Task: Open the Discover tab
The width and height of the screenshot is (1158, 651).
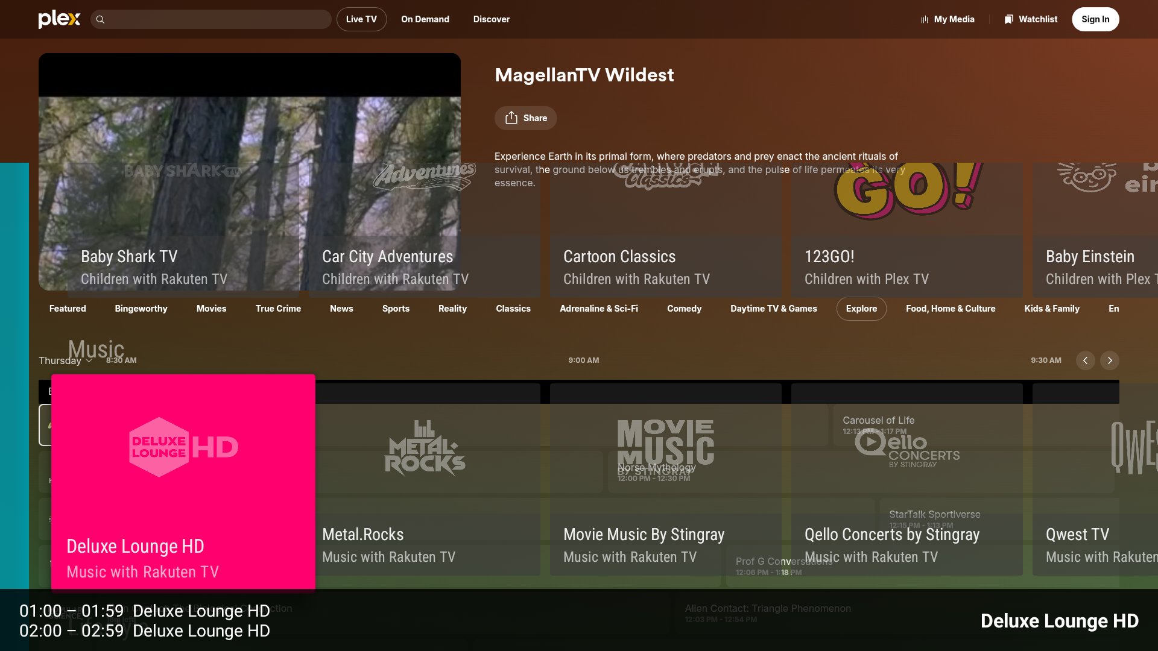Action: click(492, 19)
